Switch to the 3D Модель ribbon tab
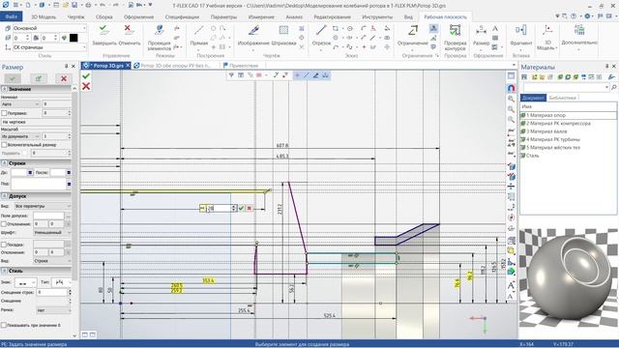Viewport: 619px width, 348px height. tap(44, 17)
